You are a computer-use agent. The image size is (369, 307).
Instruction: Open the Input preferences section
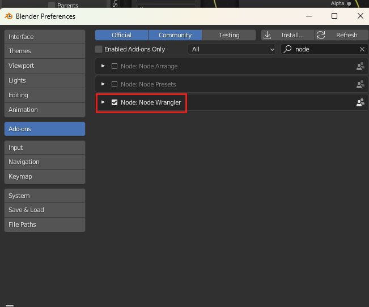[45, 148]
